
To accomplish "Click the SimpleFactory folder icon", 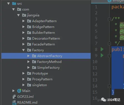I will (x=34, y=68).
